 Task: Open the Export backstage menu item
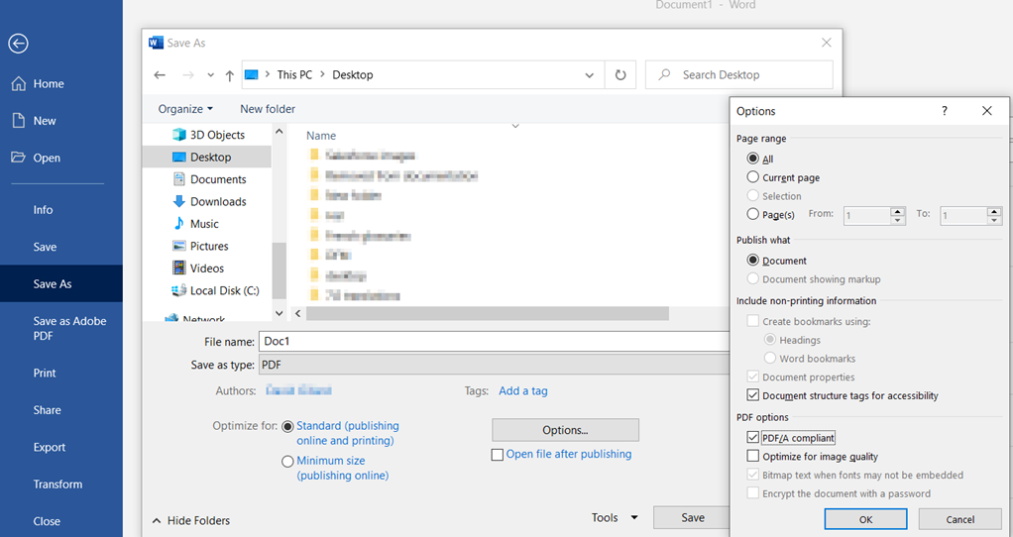[x=50, y=447]
